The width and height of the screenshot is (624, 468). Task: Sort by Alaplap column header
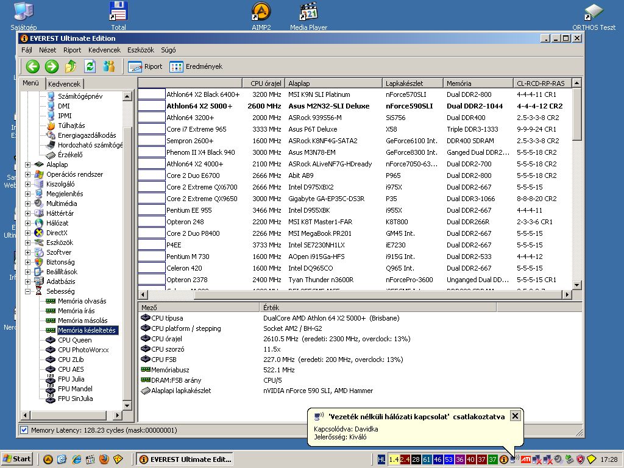(x=333, y=83)
